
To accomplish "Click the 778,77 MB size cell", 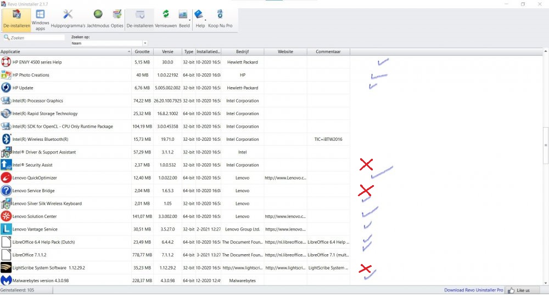I will click(x=142, y=255).
